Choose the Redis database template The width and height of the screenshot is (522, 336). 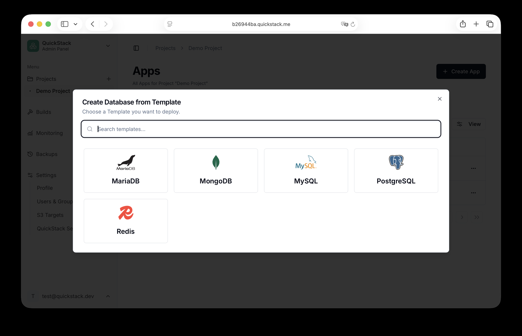126,221
